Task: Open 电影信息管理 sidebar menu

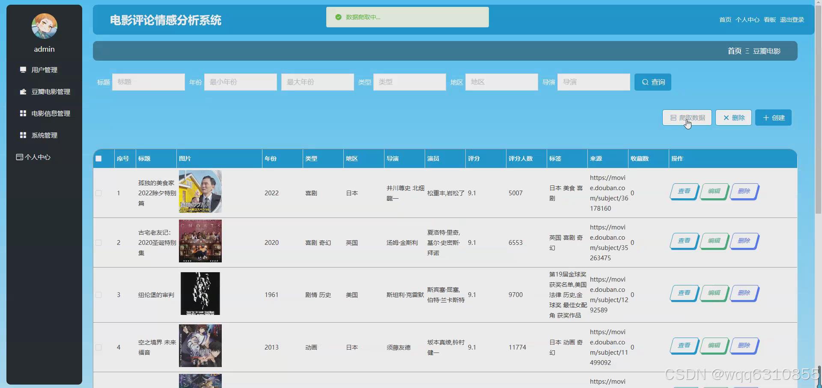Action: coord(44,113)
